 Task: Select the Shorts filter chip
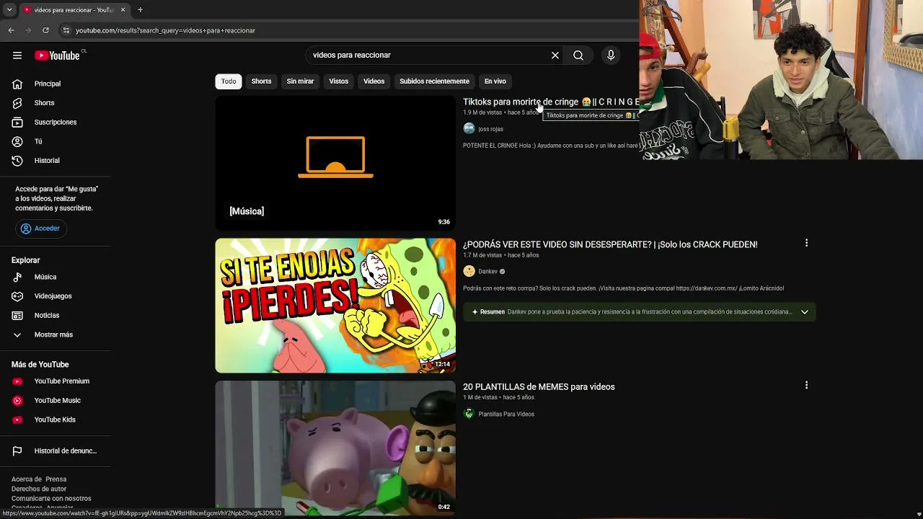261,81
